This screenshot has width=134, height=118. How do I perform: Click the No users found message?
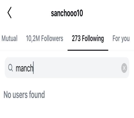[x=24, y=94]
